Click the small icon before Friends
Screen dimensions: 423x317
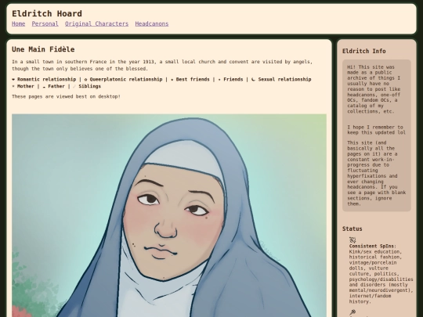(x=219, y=80)
